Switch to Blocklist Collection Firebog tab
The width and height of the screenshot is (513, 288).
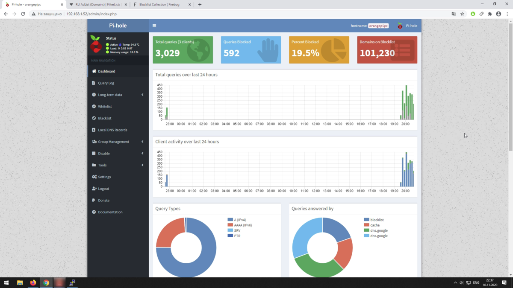coord(162,5)
